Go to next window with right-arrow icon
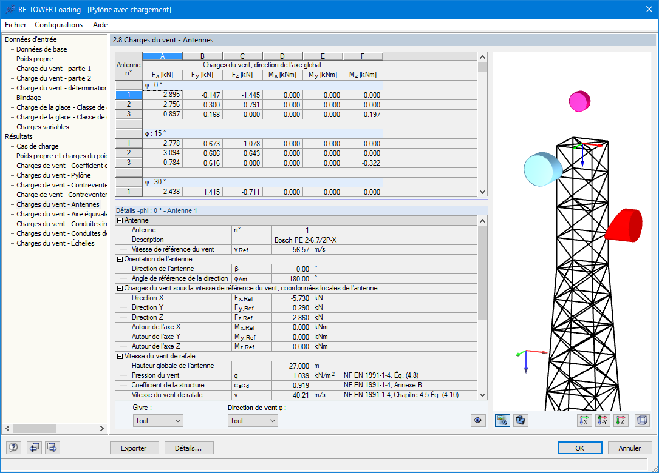This screenshot has width=659, height=473. (52, 448)
